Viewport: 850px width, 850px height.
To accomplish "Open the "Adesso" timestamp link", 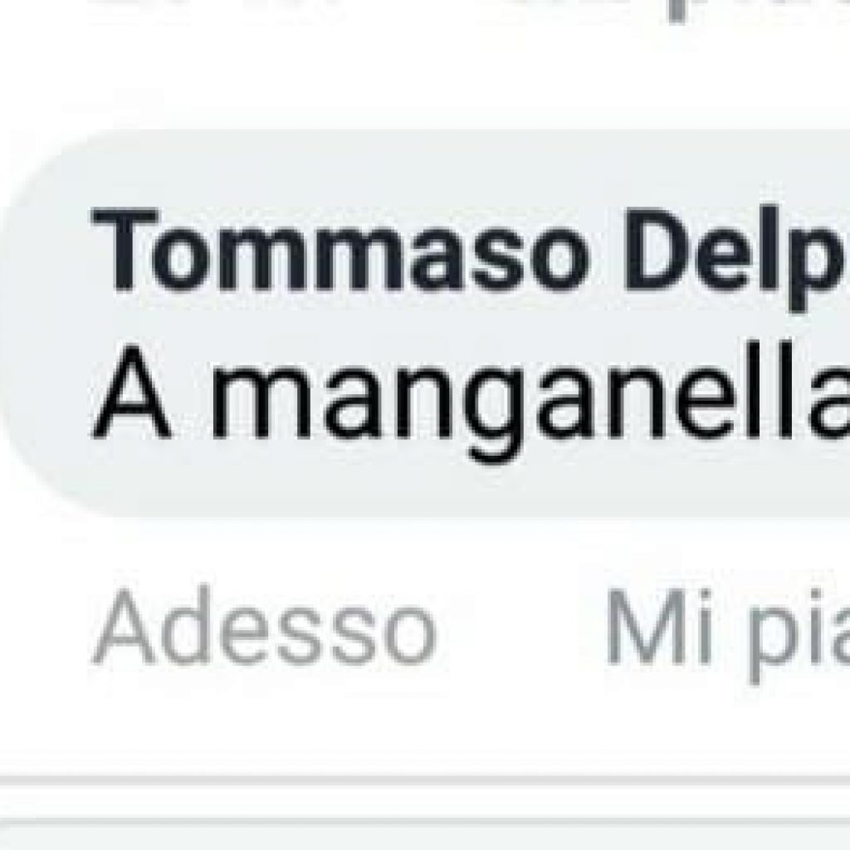I will point(265,626).
